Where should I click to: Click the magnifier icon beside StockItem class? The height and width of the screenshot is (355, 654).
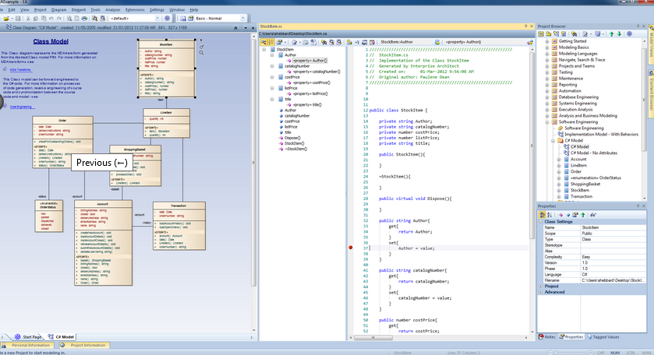pyautogui.click(x=201, y=53)
